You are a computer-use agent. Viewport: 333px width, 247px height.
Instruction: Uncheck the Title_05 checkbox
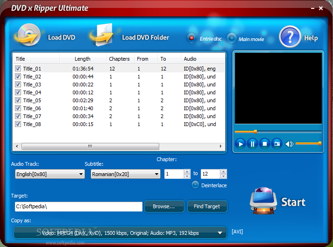coord(18,100)
